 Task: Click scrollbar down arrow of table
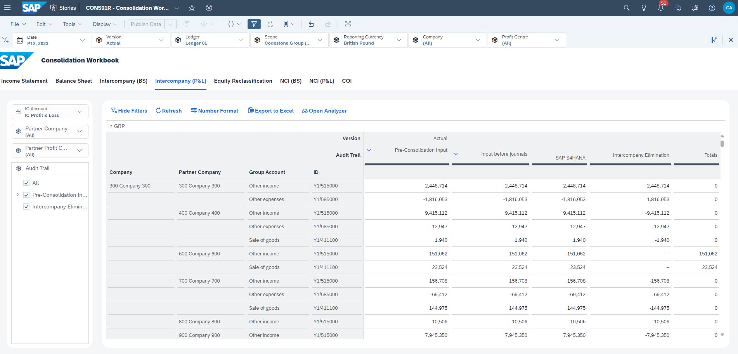[722, 335]
